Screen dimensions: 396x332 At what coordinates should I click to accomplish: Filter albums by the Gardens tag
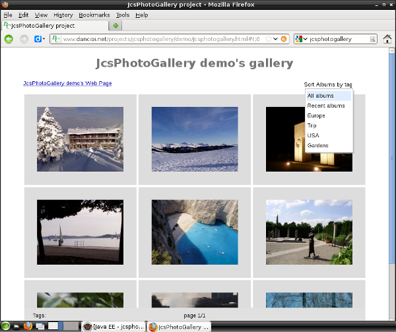click(329, 145)
